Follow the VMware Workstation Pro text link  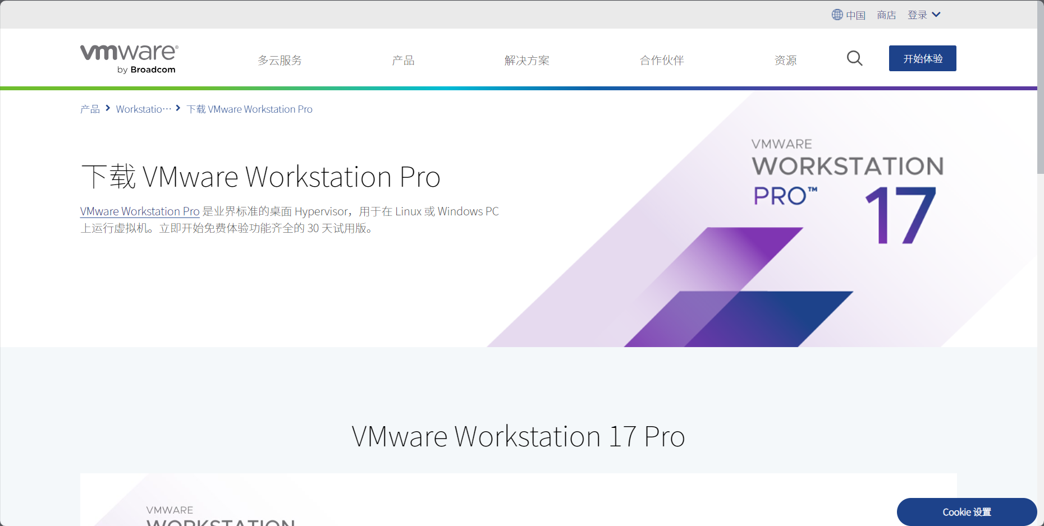click(x=140, y=211)
